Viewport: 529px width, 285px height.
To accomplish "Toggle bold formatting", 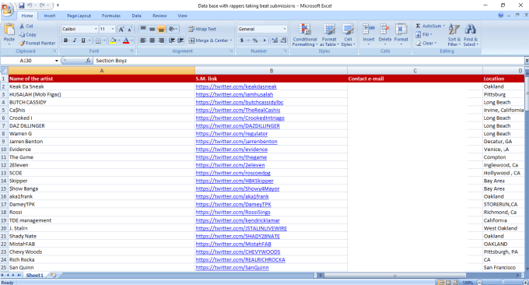I will (66, 40).
